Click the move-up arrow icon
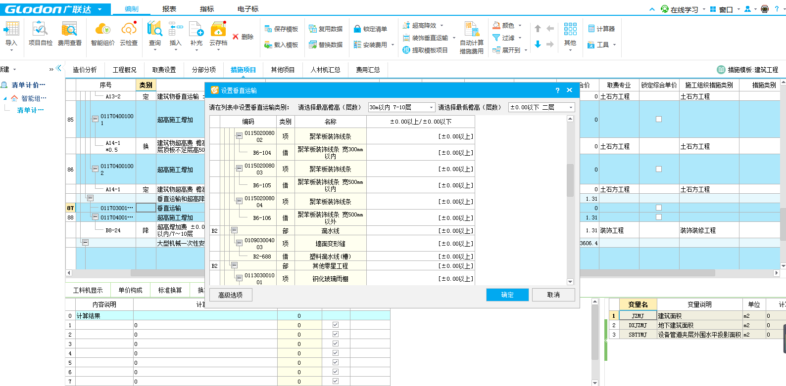Image resolution: width=786 pixels, height=386 pixels. click(538, 29)
